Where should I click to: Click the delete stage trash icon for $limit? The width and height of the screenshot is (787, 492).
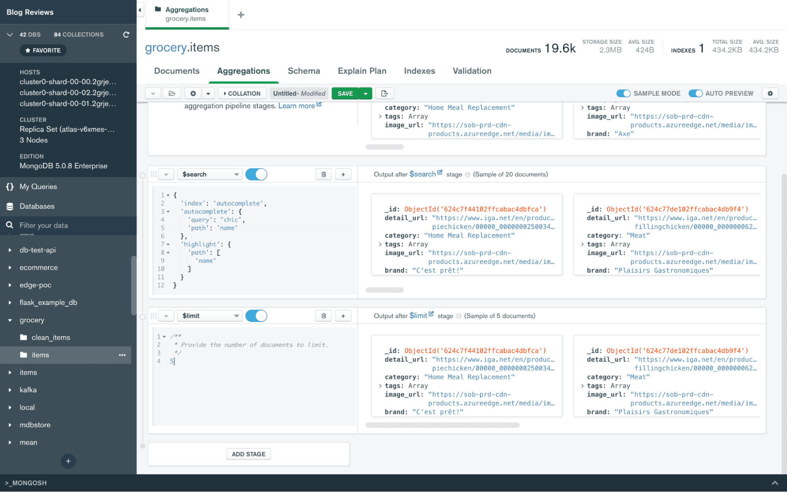324,316
